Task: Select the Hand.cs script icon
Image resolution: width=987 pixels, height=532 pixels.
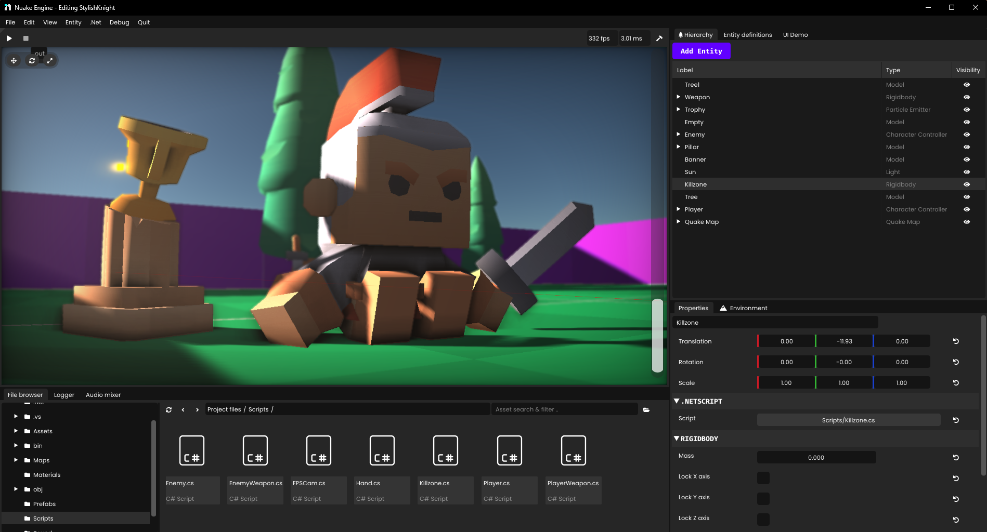Action: pos(382,450)
